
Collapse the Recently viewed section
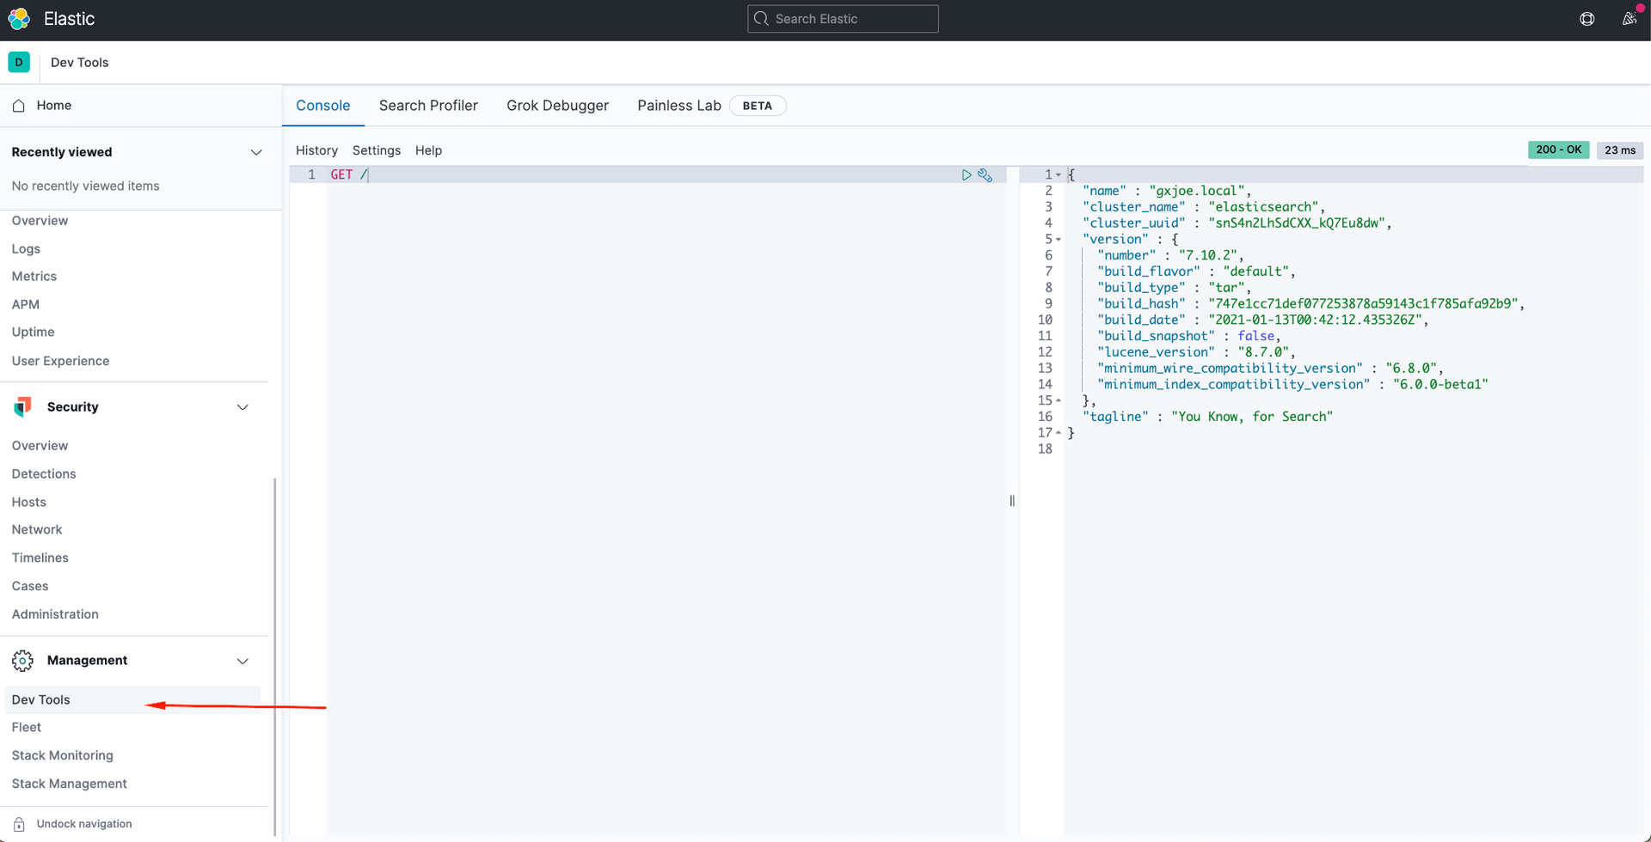pos(255,152)
